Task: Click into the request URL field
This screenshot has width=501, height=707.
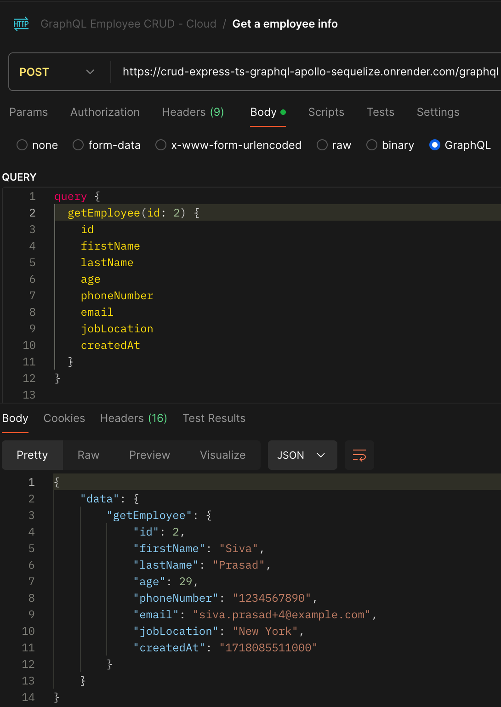Action: (x=311, y=72)
